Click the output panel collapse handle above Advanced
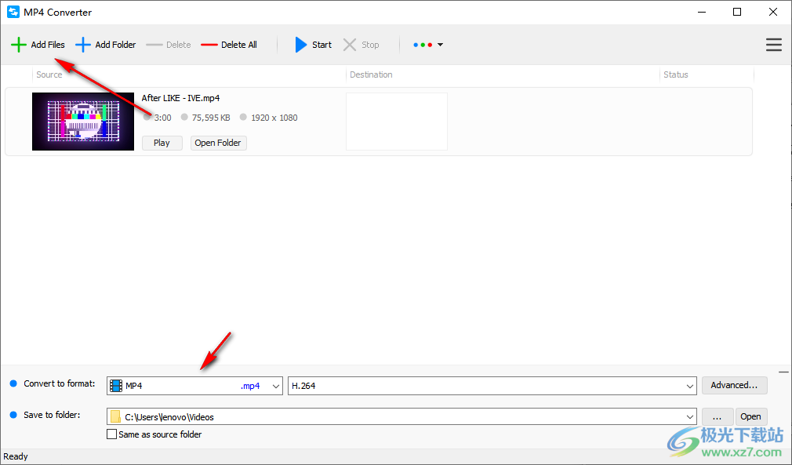The image size is (792, 465). [783, 372]
